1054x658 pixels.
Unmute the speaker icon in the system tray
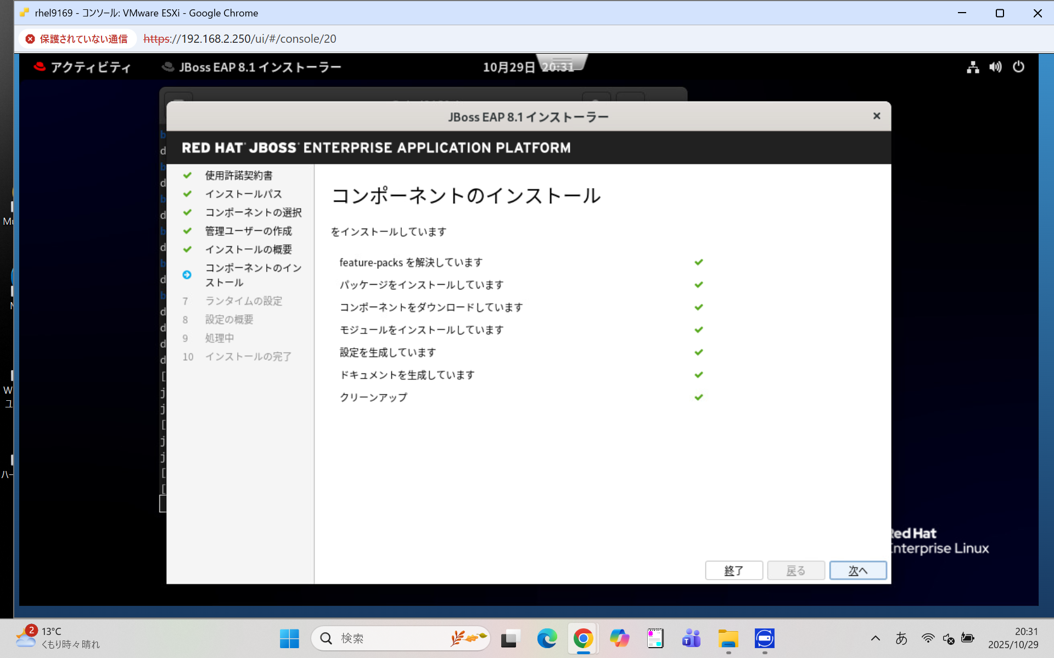(x=949, y=638)
